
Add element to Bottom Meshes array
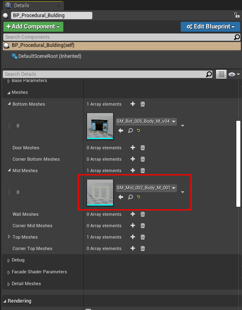pos(133,104)
